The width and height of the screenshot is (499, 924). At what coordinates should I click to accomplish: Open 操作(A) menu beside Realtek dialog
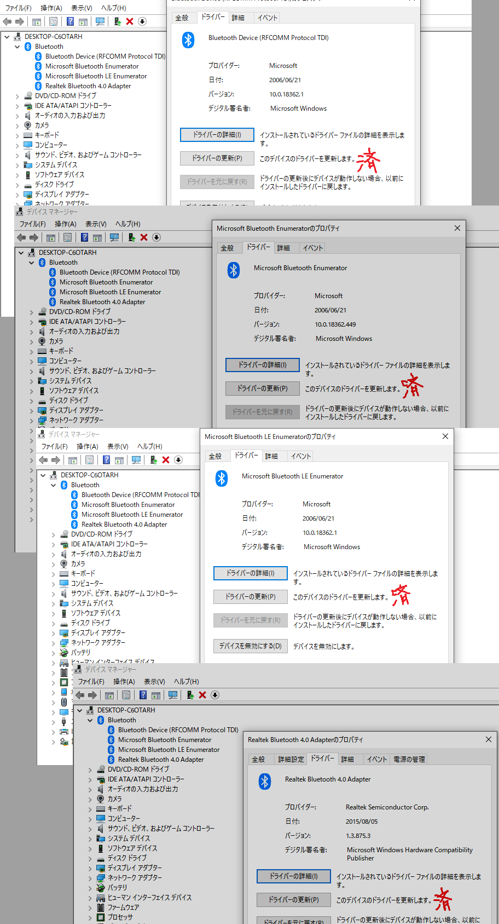[124, 681]
